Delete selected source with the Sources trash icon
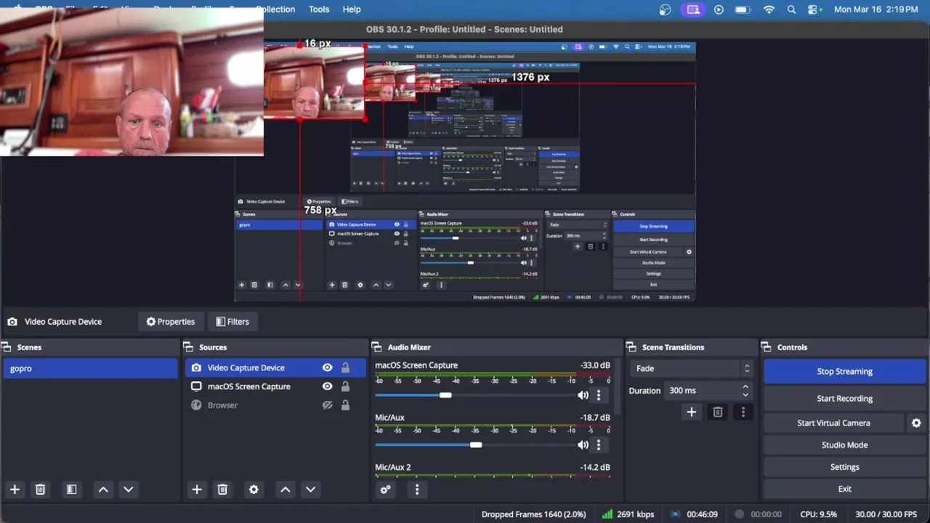 coord(222,490)
